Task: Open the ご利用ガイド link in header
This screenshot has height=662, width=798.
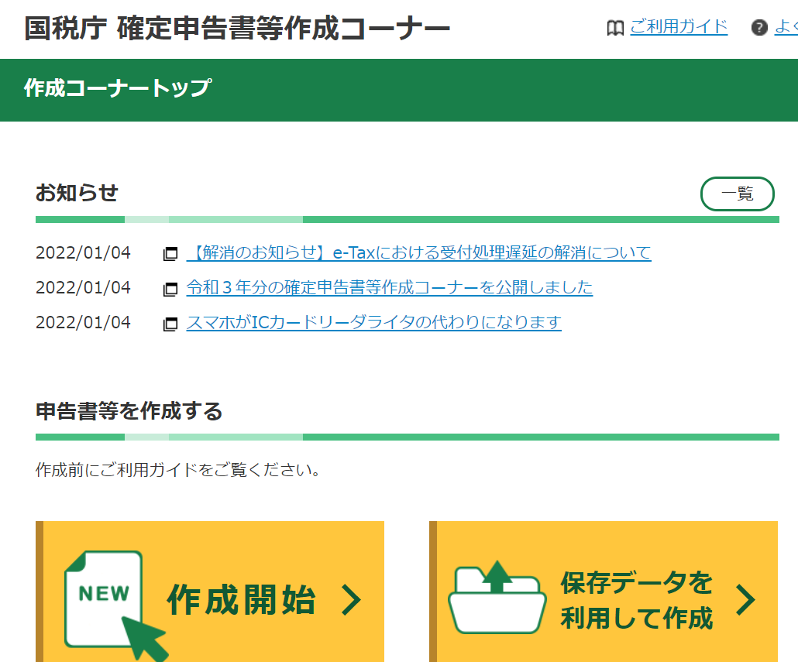Action: (679, 26)
